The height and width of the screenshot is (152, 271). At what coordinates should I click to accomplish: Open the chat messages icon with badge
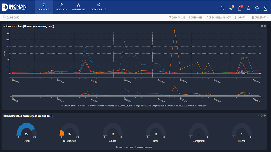[x=231, y=8]
